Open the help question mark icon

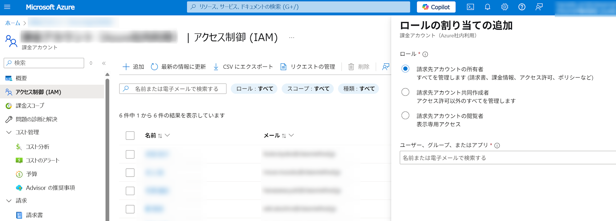click(522, 7)
